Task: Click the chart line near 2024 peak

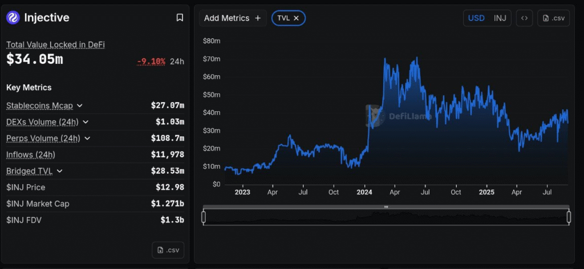Action: [x=386, y=59]
